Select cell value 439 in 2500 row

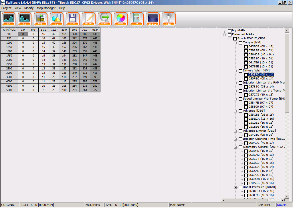pyautogui.click(x=95, y=68)
